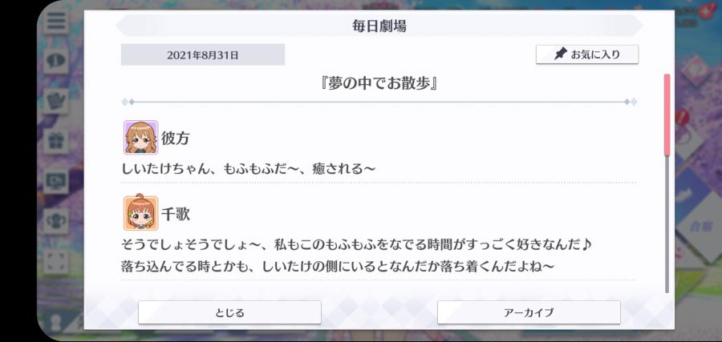Tap the red plus badge at top right
The width and height of the screenshot is (722, 342).
coord(703,10)
